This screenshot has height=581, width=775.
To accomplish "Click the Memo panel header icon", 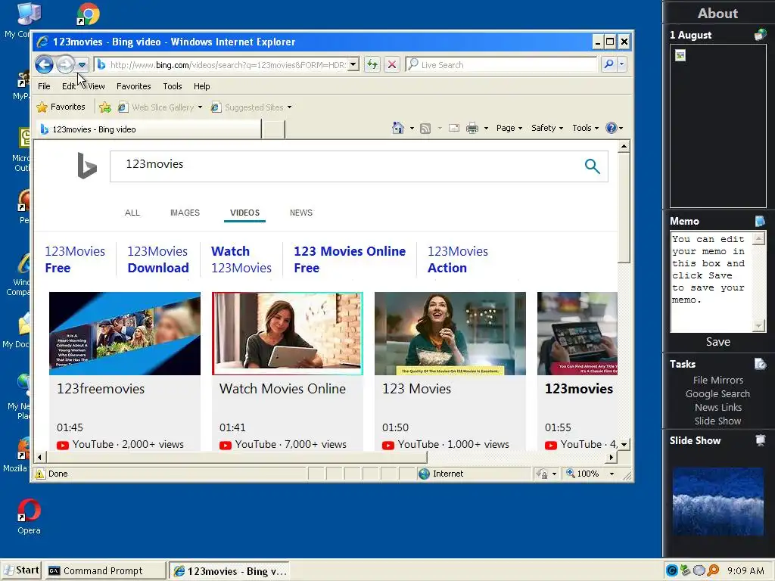I will (760, 221).
